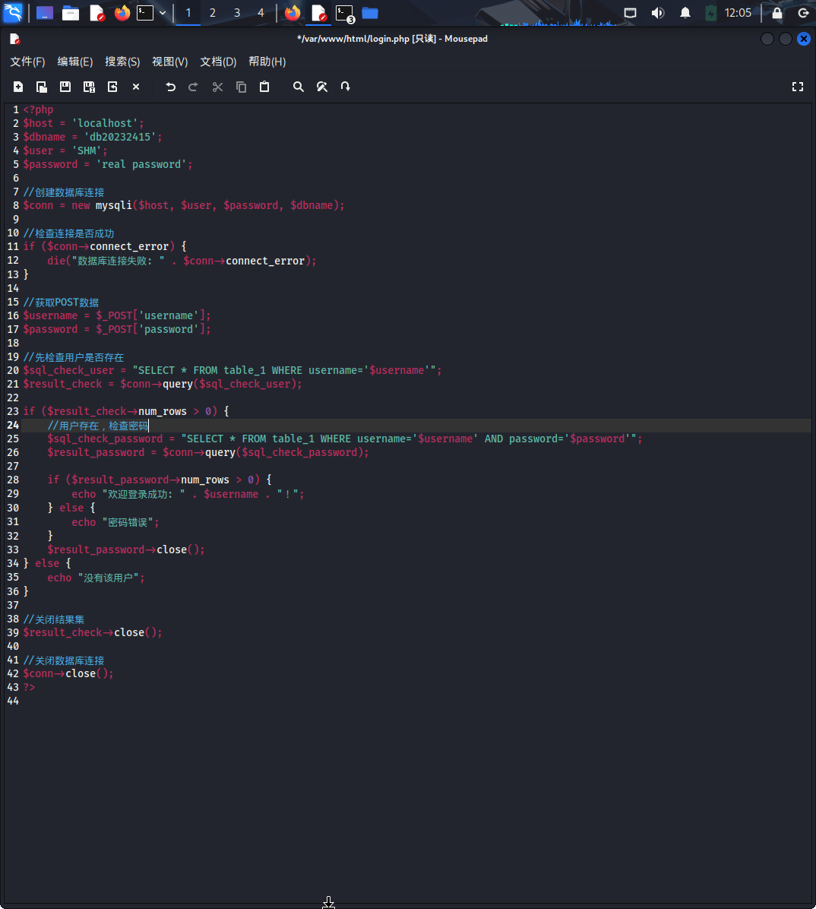The height and width of the screenshot is (909, 816).
Task: Click the $sql_check_password SELECT statement line
Action: pyautogui.click(x=345, y=439)
